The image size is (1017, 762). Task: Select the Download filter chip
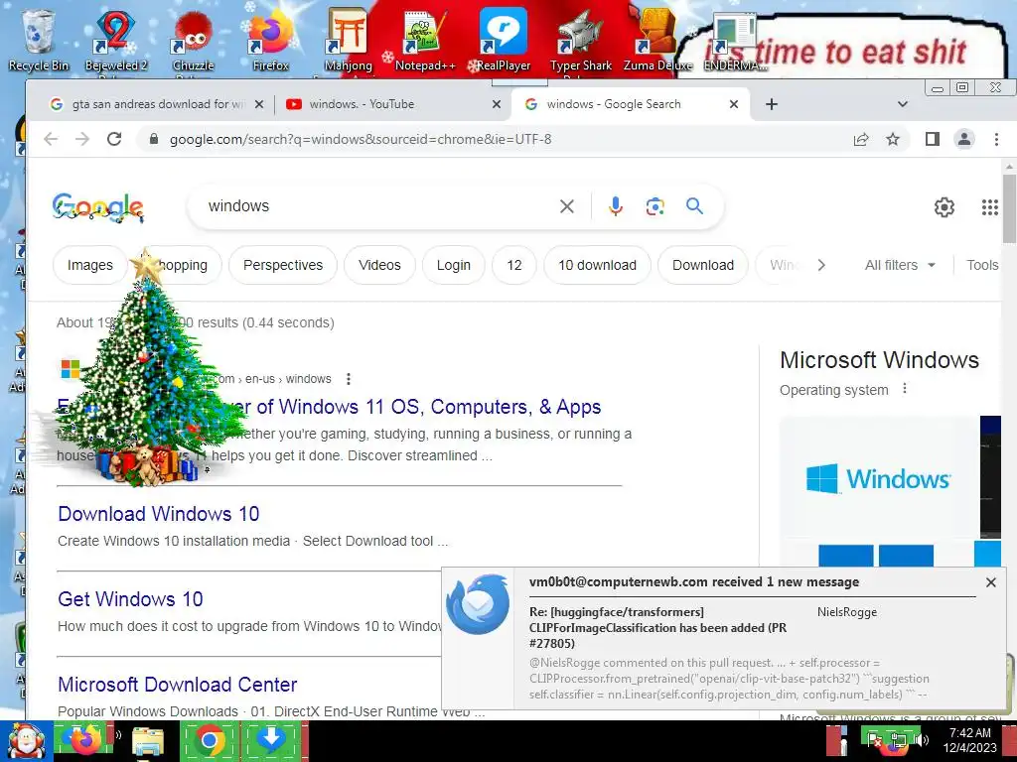703,265
